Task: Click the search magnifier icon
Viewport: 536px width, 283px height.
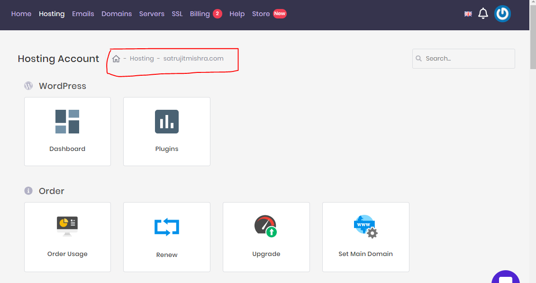Action: click(x=419, y=58)
